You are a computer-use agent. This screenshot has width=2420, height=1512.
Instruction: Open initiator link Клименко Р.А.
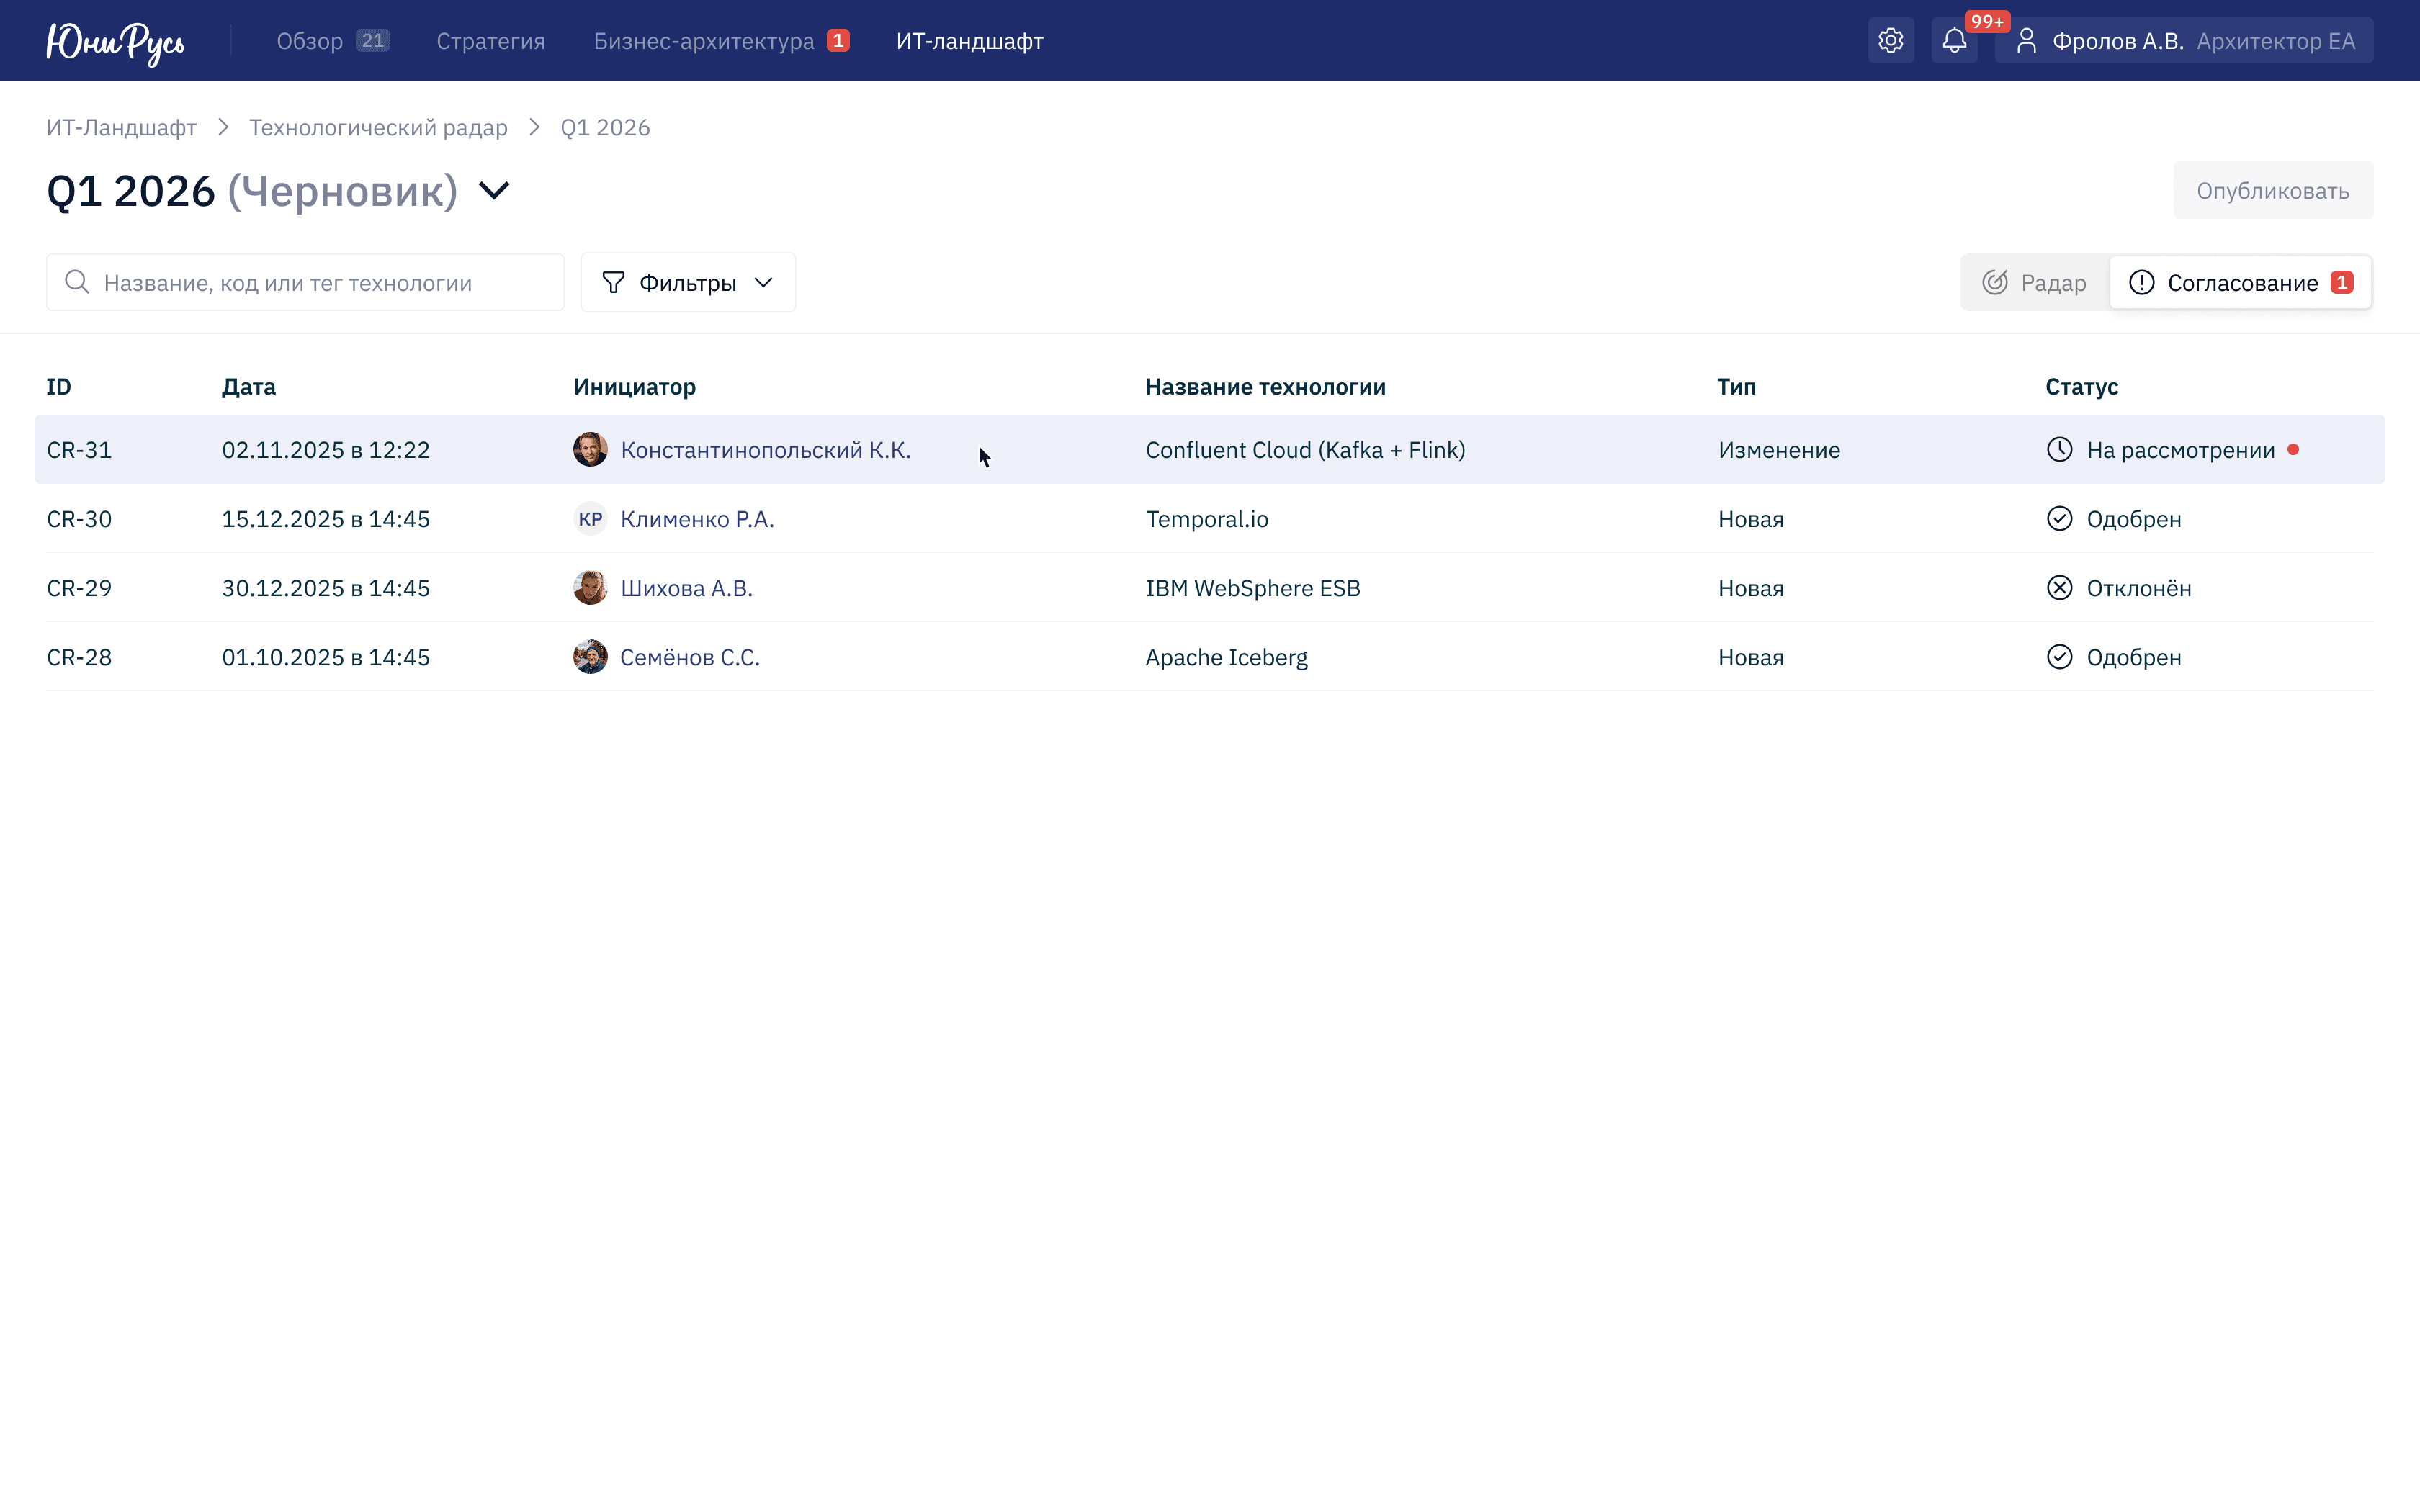click(697, 519)
